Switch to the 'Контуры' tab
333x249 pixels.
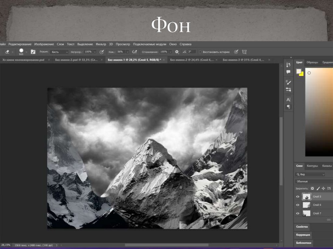[x=312, y=166]
